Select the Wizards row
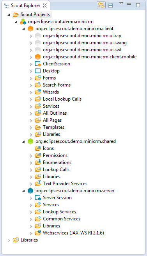The width and height of the screenshot is (147, 256). pos(51,92)
